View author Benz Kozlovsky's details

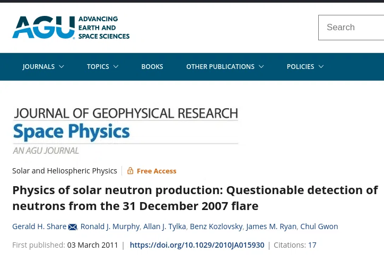point(216,226)
